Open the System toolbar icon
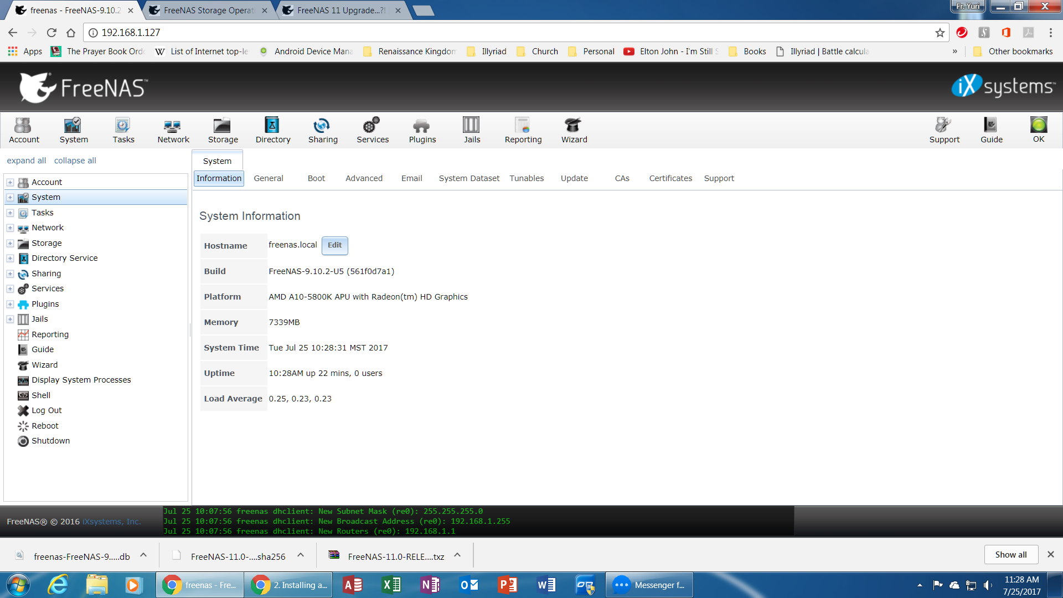This screenshot has height=598, width=1063. pyautogui.click(x=74, y=131)
